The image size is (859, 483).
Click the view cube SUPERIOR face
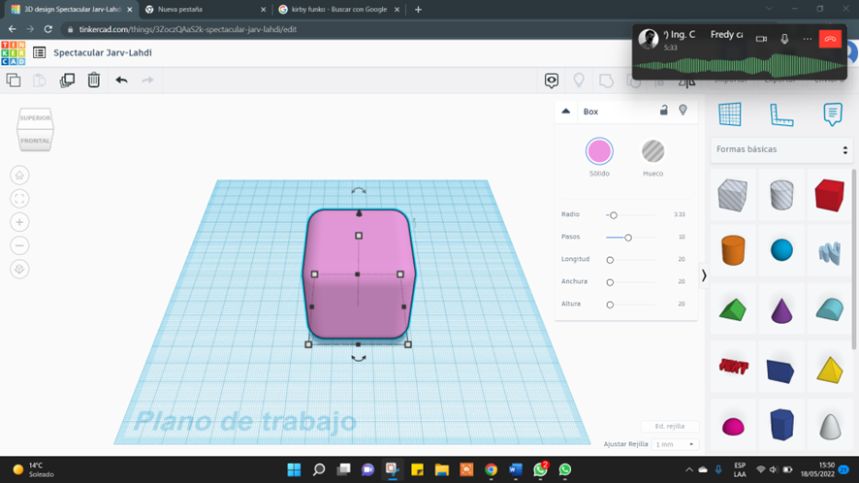[35, 118]
